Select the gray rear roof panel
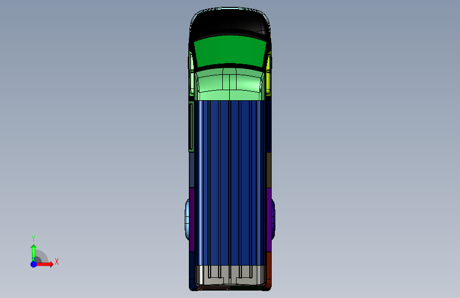 (230, 275)
